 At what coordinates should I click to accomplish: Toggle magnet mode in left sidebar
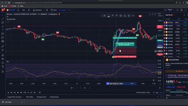(3, 55)
